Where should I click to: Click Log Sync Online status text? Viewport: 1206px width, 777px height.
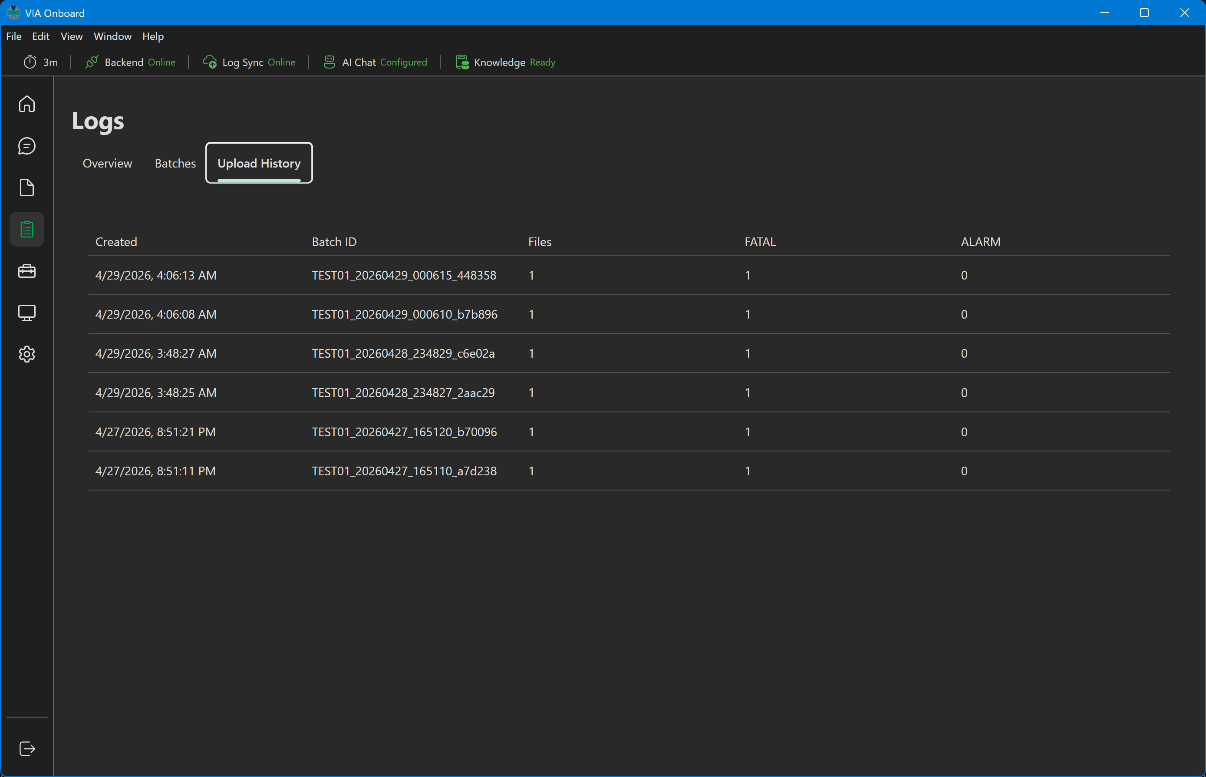[259, 62]
